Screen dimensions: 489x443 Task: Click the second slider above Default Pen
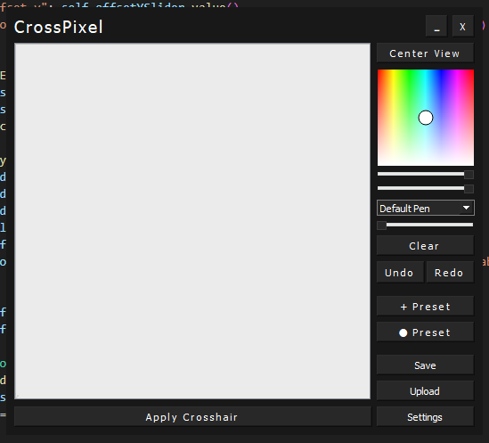(x=426, y=188)
